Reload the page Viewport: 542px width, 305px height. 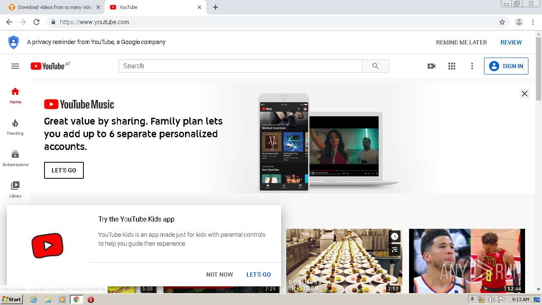[36, 22]
